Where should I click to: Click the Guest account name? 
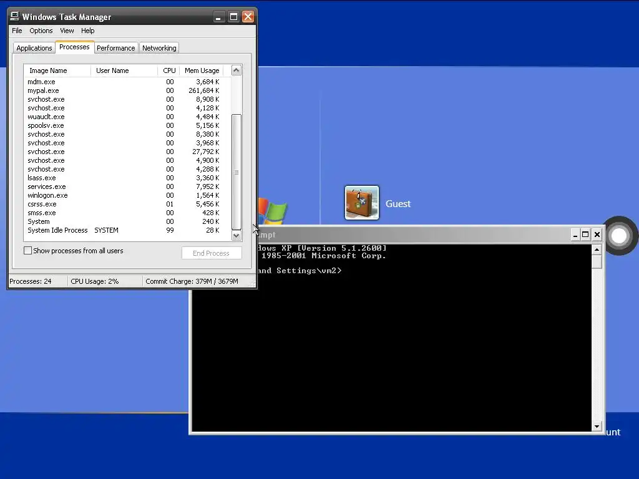[x=398, y=204]
